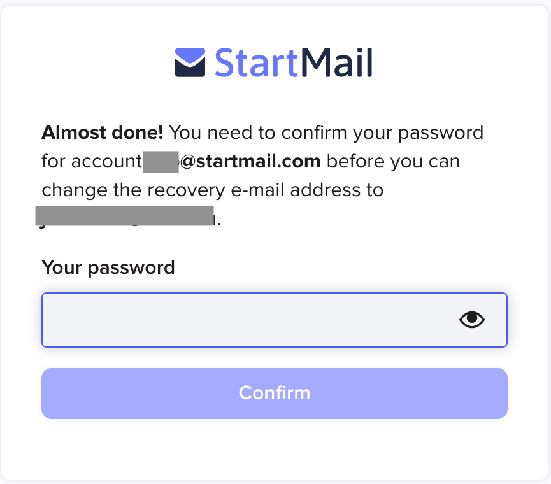Screen dimensions: 551x484
Task: Click the StartMail wordmark at the top
Action: pyautogui.click(x=293, y=62)
